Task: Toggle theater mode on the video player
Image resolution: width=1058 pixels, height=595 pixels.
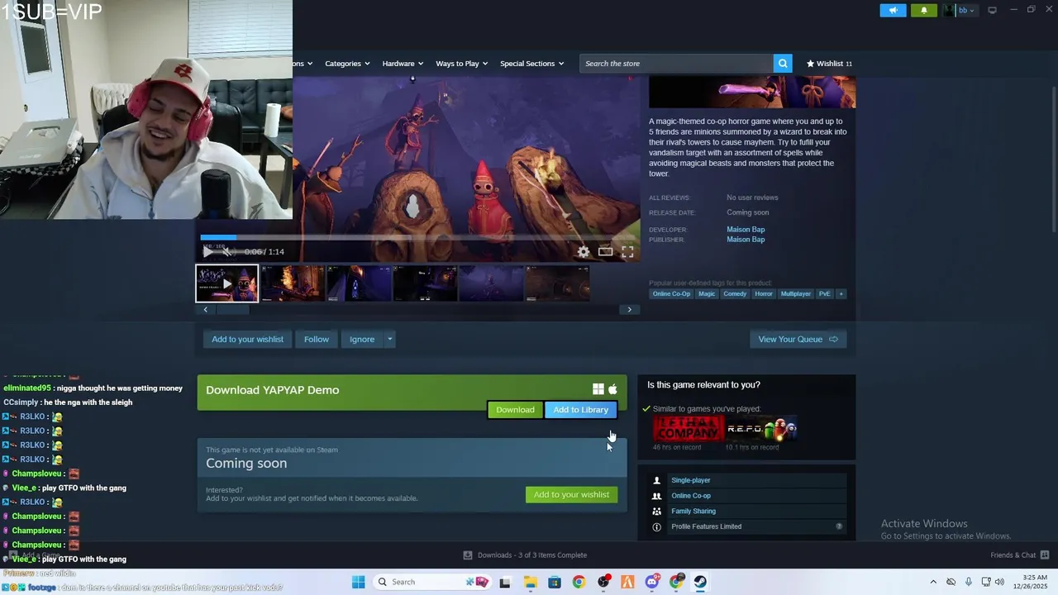Action: coord(606,252)
